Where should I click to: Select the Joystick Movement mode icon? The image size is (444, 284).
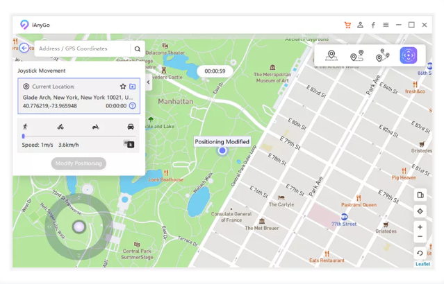pyautogui.click(x=408, y=56)
